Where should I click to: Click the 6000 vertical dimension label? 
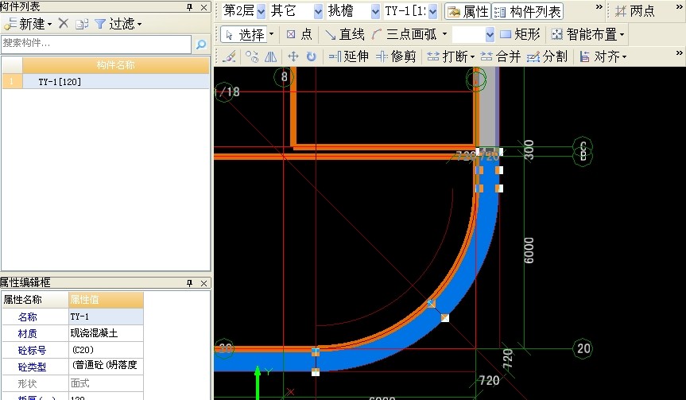pyautogui.click(x=529, y=250)
